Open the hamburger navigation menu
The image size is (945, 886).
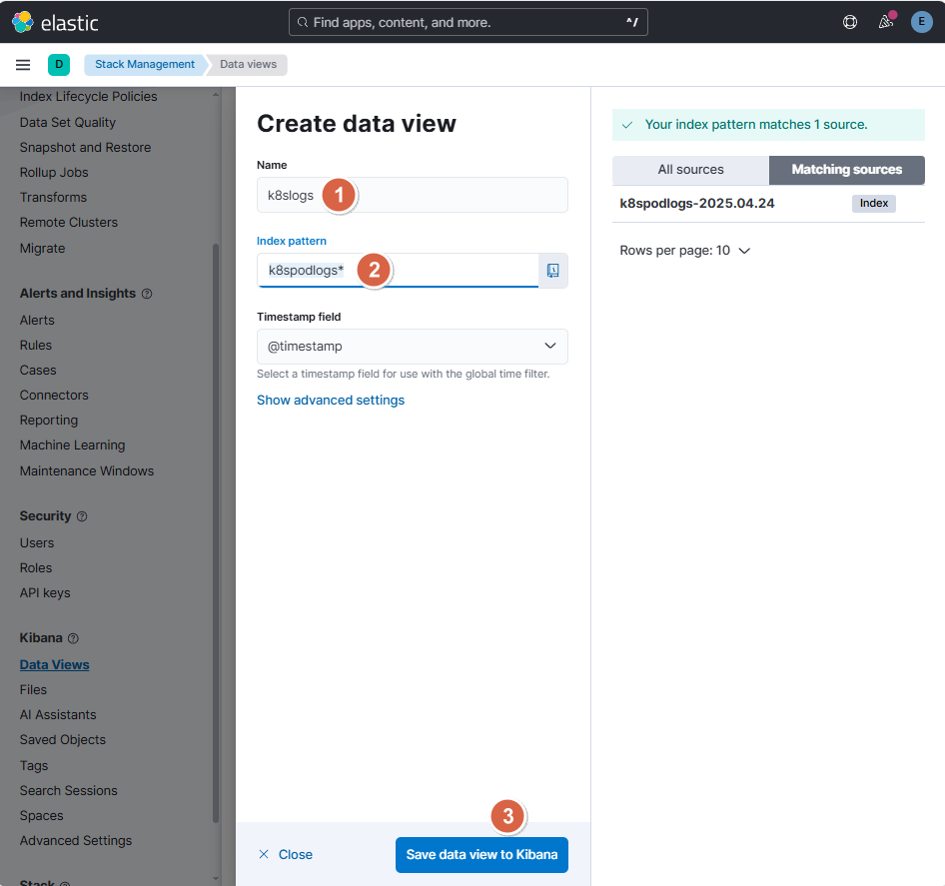[x=23, y=65]
